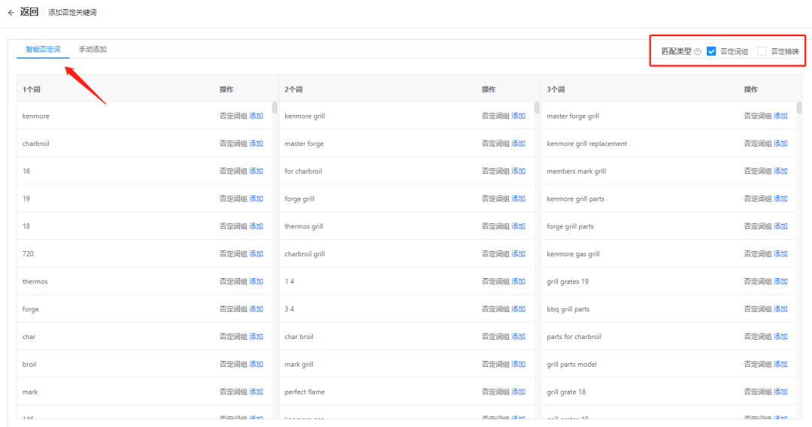Add 'forge' single word
812x427 pixels.
click(x=256, y=309)
